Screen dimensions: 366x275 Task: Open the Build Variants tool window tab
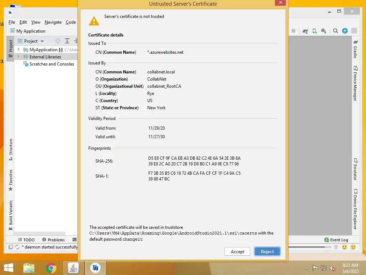[10, 215]
